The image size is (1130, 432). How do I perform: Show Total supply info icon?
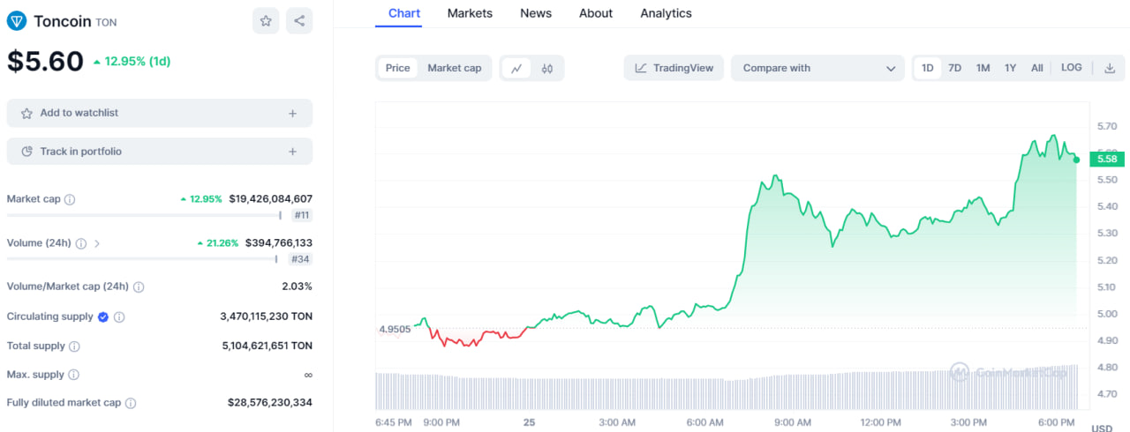(74, 346)
